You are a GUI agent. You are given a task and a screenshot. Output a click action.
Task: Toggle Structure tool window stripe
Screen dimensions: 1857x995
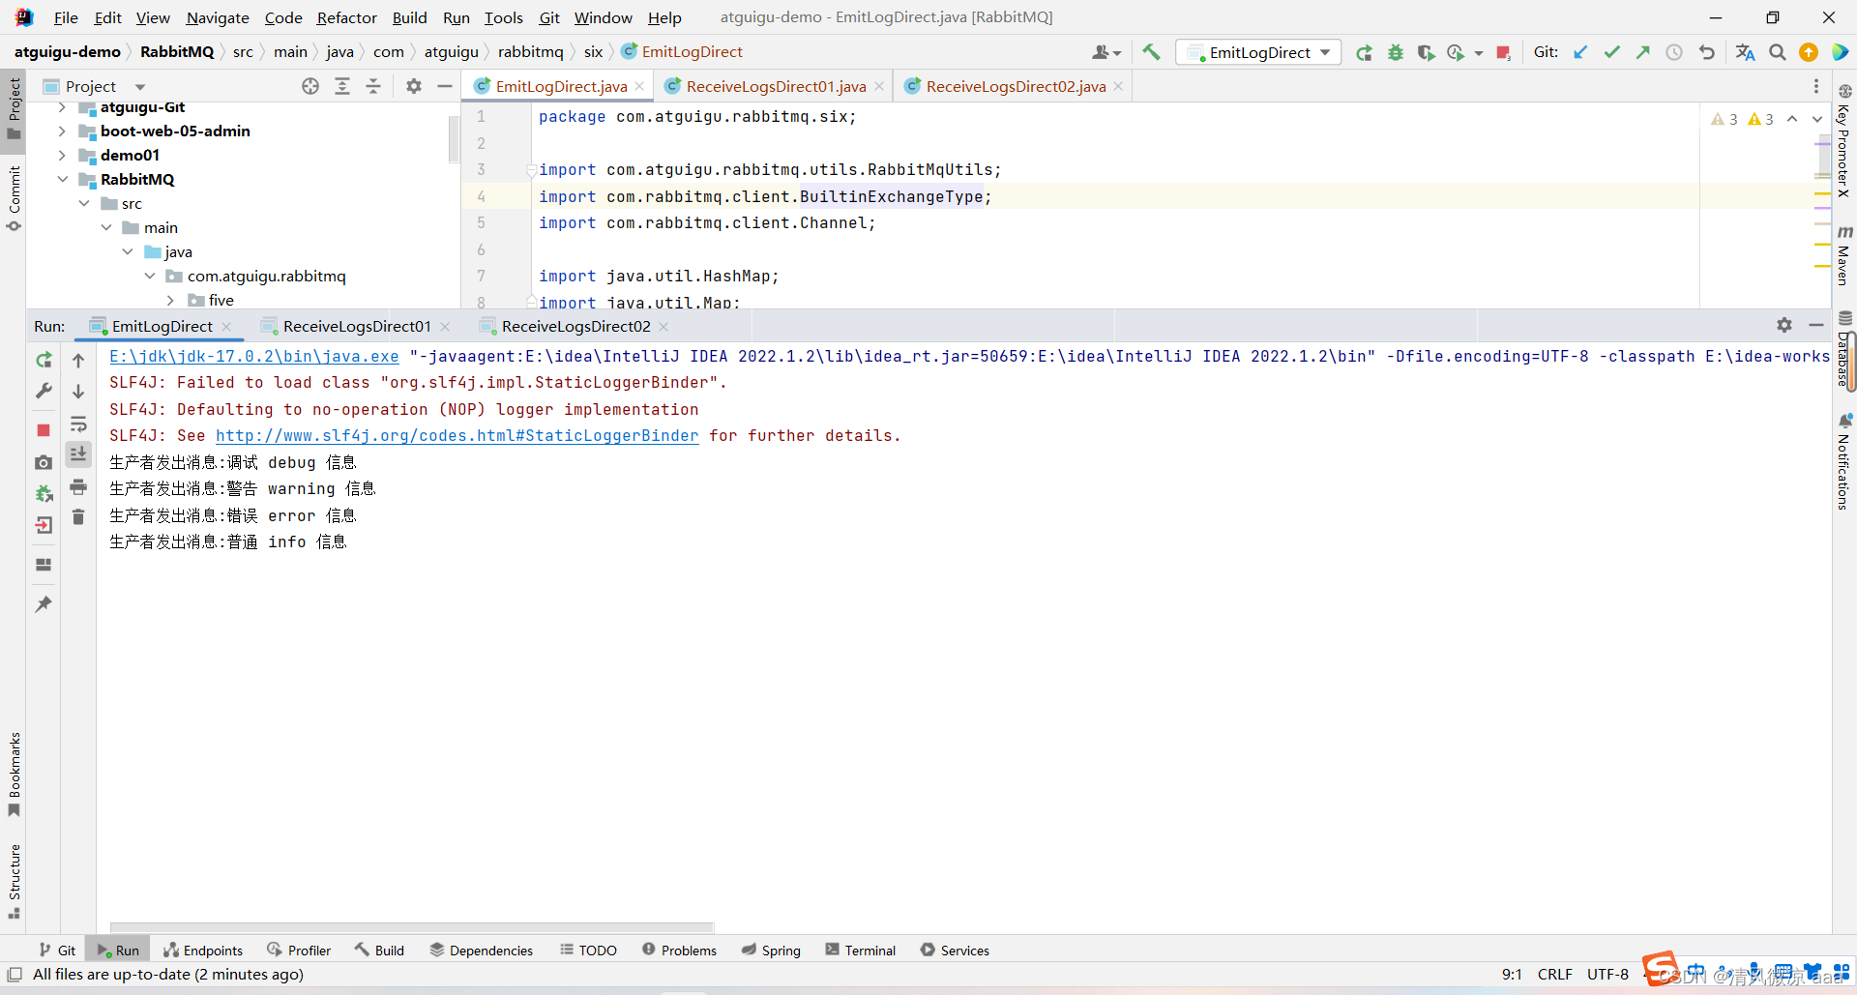[14, 880]
